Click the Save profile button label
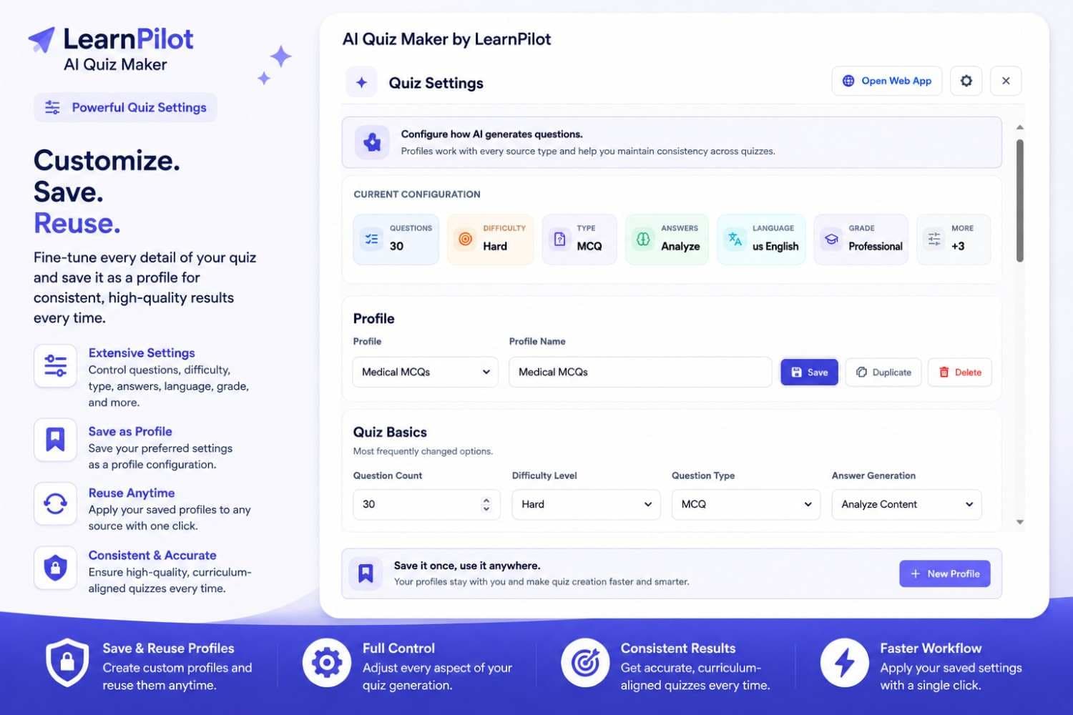 [818, 372]
